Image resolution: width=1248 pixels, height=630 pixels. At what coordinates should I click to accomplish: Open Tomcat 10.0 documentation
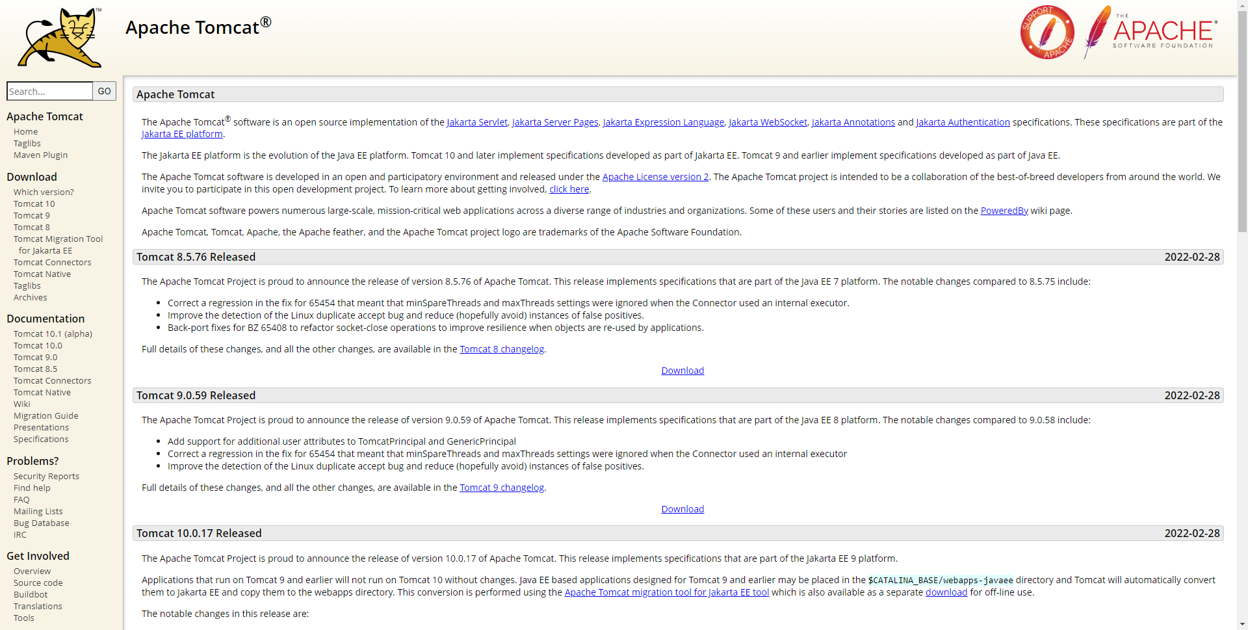click(x=38, y=345)
